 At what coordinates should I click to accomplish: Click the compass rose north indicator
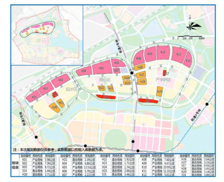click(189, 25)
